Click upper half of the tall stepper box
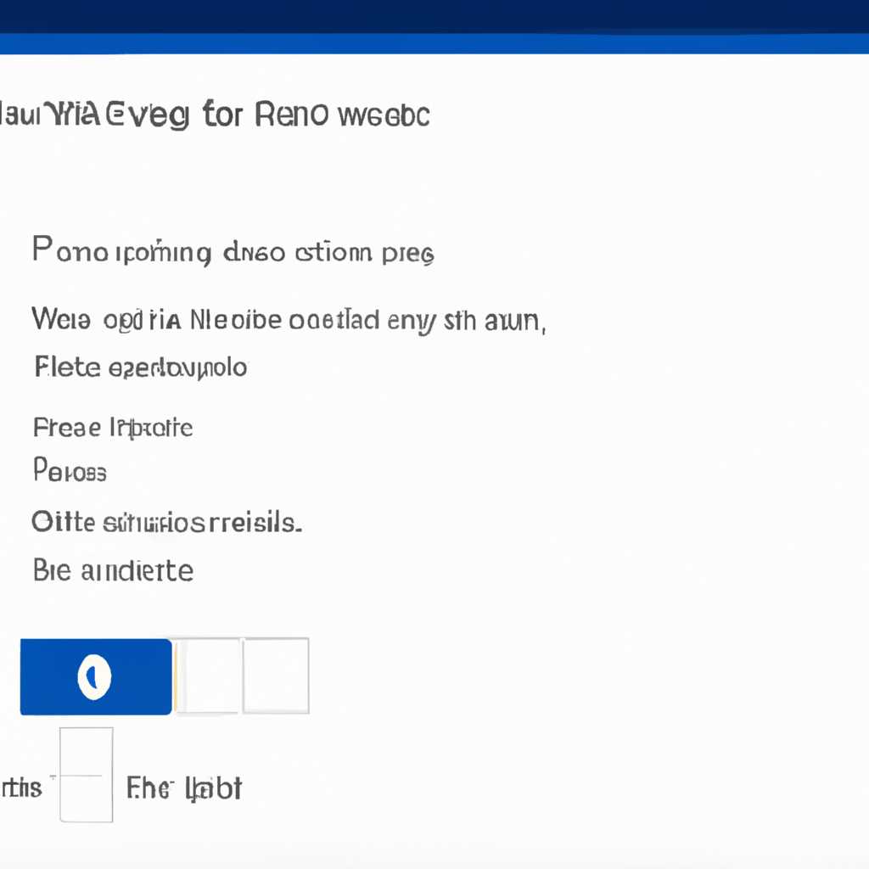Viewport: 869px width, 869px height. [87, 752]
